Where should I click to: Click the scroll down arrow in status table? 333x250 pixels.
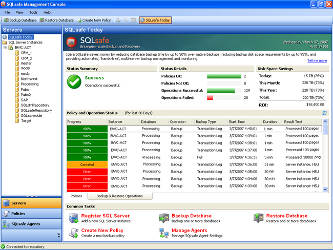[325, 189]
